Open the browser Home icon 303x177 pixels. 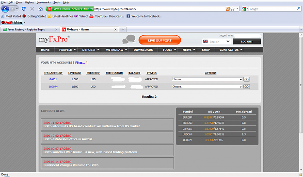41,9
